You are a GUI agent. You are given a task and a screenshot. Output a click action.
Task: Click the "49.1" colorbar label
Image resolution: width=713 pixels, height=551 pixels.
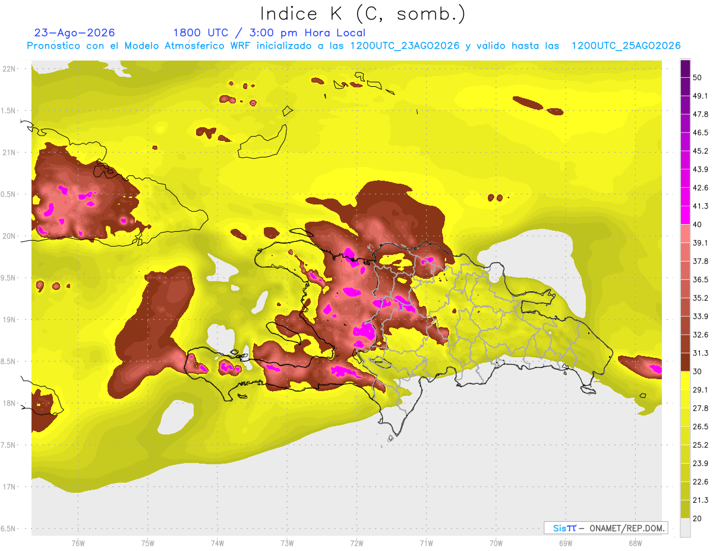pos(701,96)
